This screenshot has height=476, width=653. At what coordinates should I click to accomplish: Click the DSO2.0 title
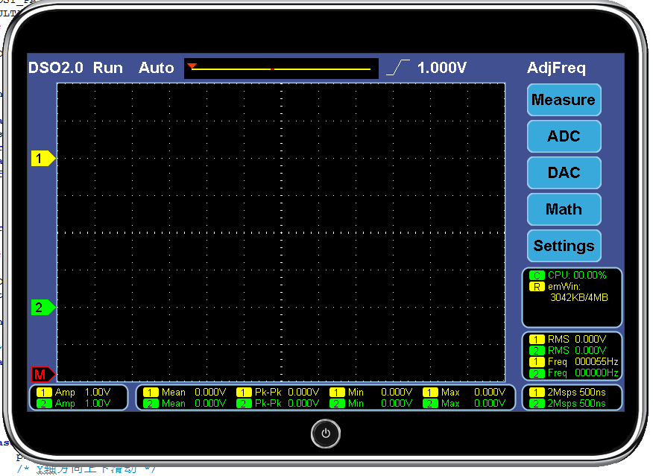coord(56,68)
